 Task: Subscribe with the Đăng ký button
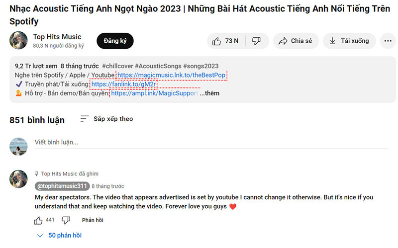click(x=115, y=41)
